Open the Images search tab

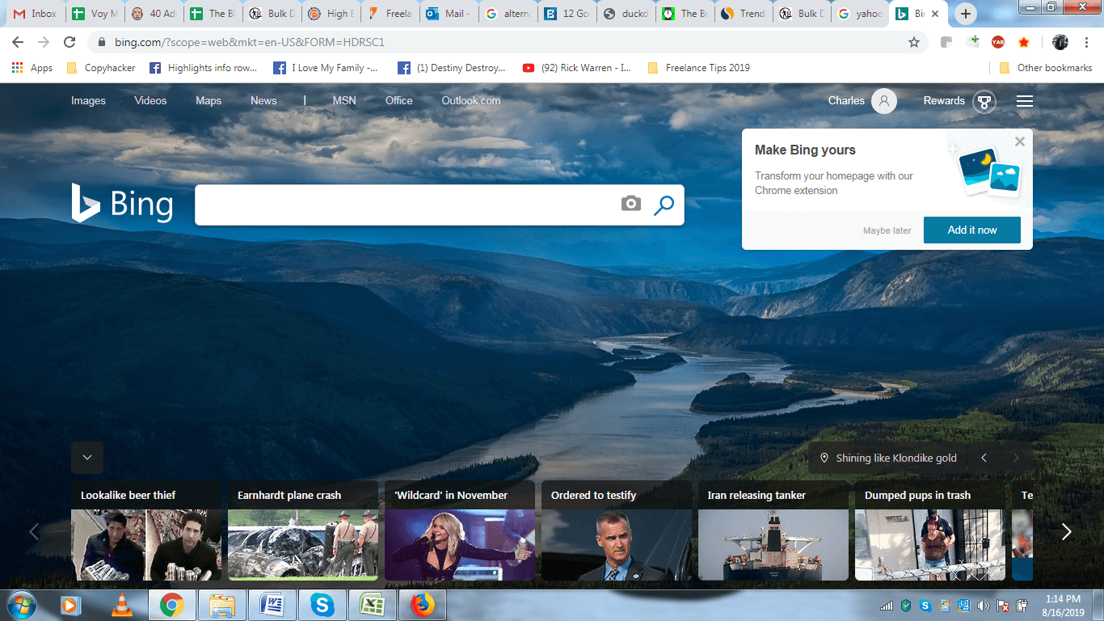point(88,101)
